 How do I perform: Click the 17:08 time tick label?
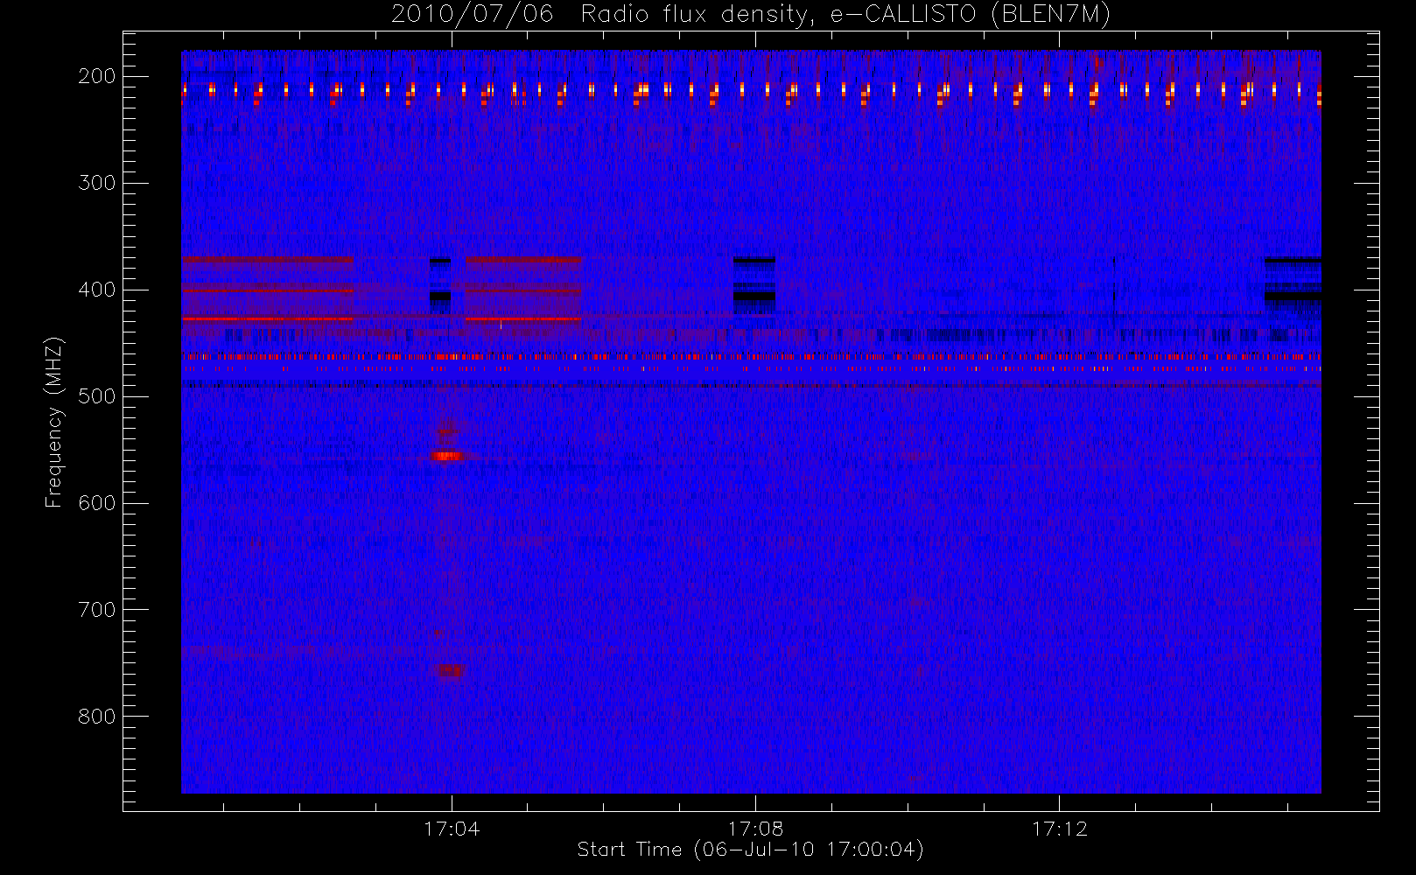coord(755,829)
